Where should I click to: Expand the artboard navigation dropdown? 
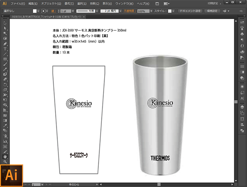[42, 184]
